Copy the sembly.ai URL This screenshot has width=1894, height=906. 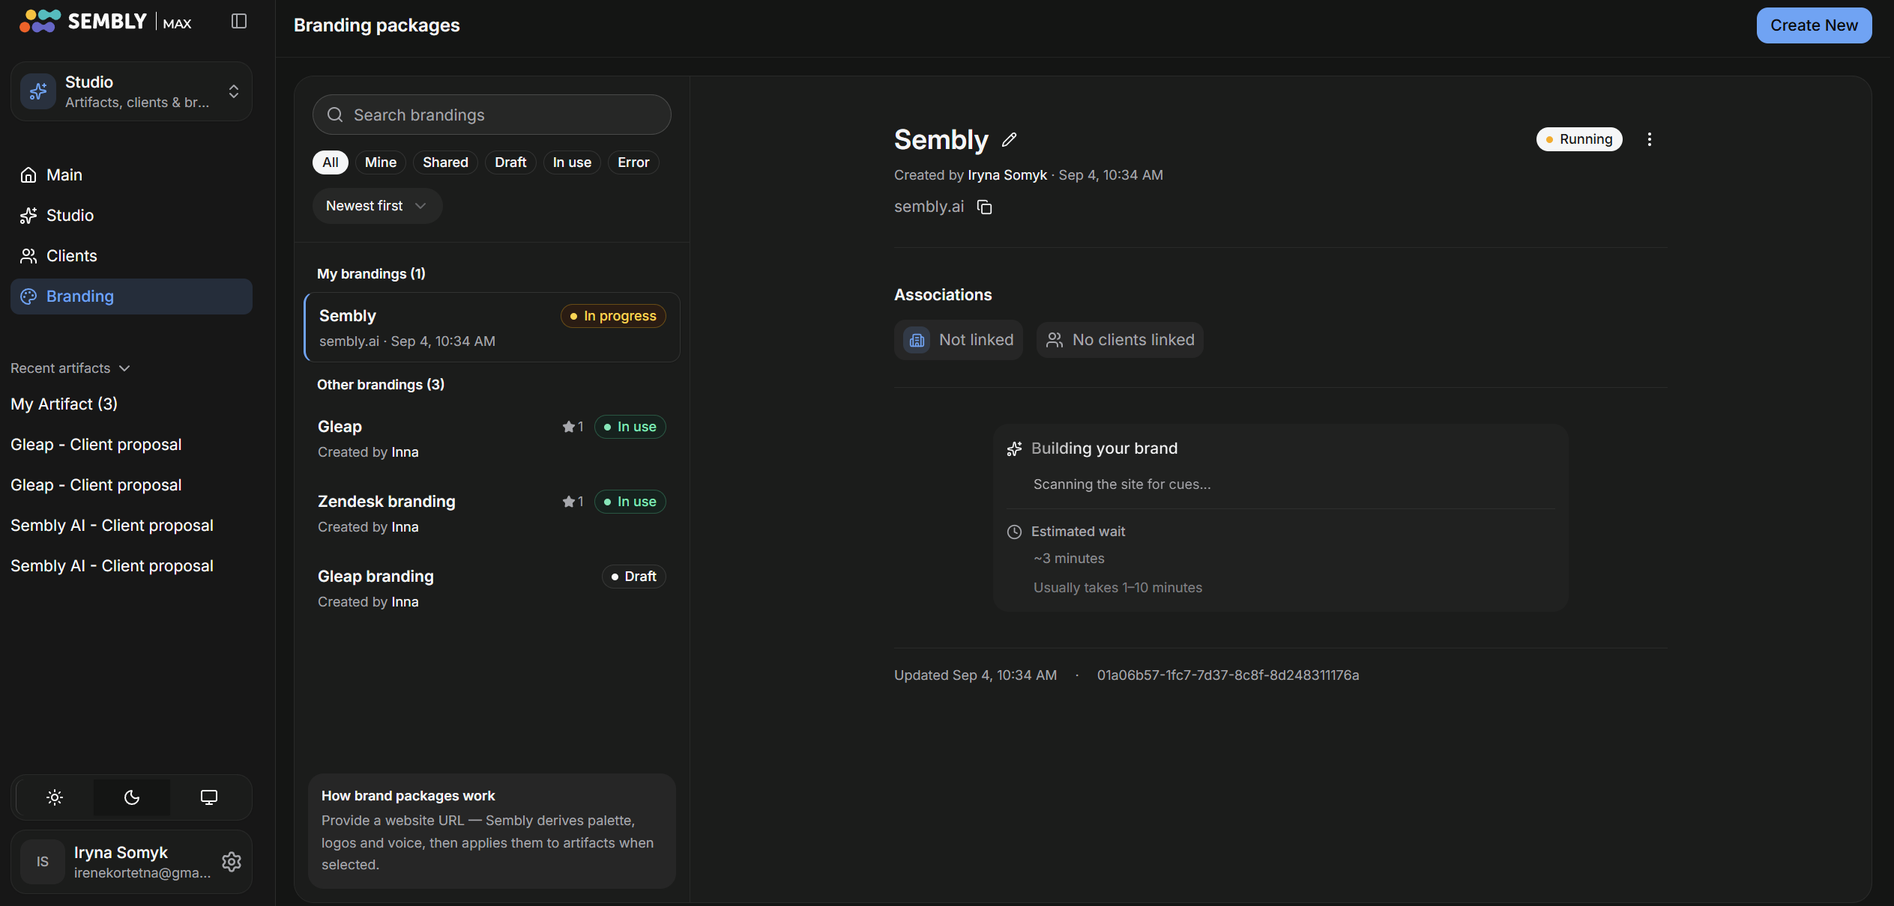(985, 207)
